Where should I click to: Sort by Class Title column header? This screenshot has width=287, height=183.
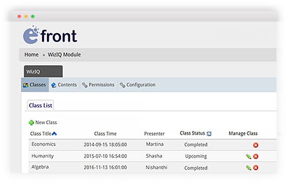pos(41,134)
